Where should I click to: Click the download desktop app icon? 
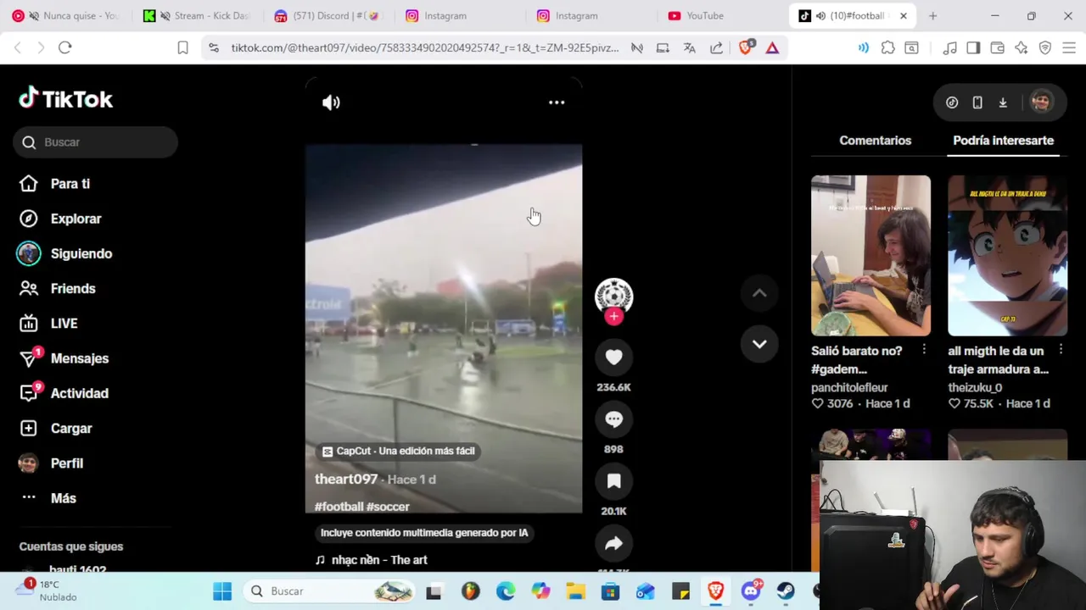pyautogui.click(x=1003, y=103)
